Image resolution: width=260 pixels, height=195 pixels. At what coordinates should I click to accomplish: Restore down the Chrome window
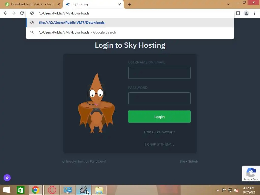(244, 2)
